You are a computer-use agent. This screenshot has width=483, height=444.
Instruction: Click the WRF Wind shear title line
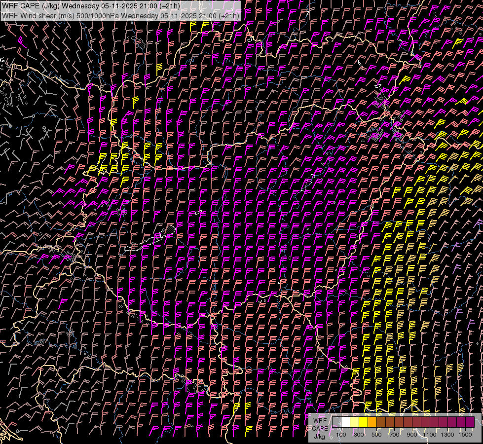point(120,15)
